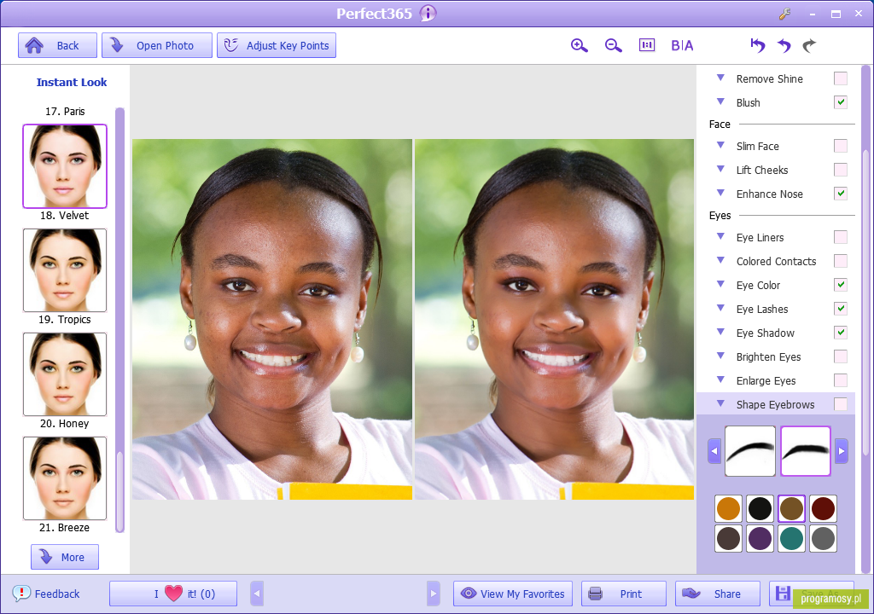Click the zoom out magnifier icon
The width and height of the screenshot is (874, 614).
click(613, 46)
